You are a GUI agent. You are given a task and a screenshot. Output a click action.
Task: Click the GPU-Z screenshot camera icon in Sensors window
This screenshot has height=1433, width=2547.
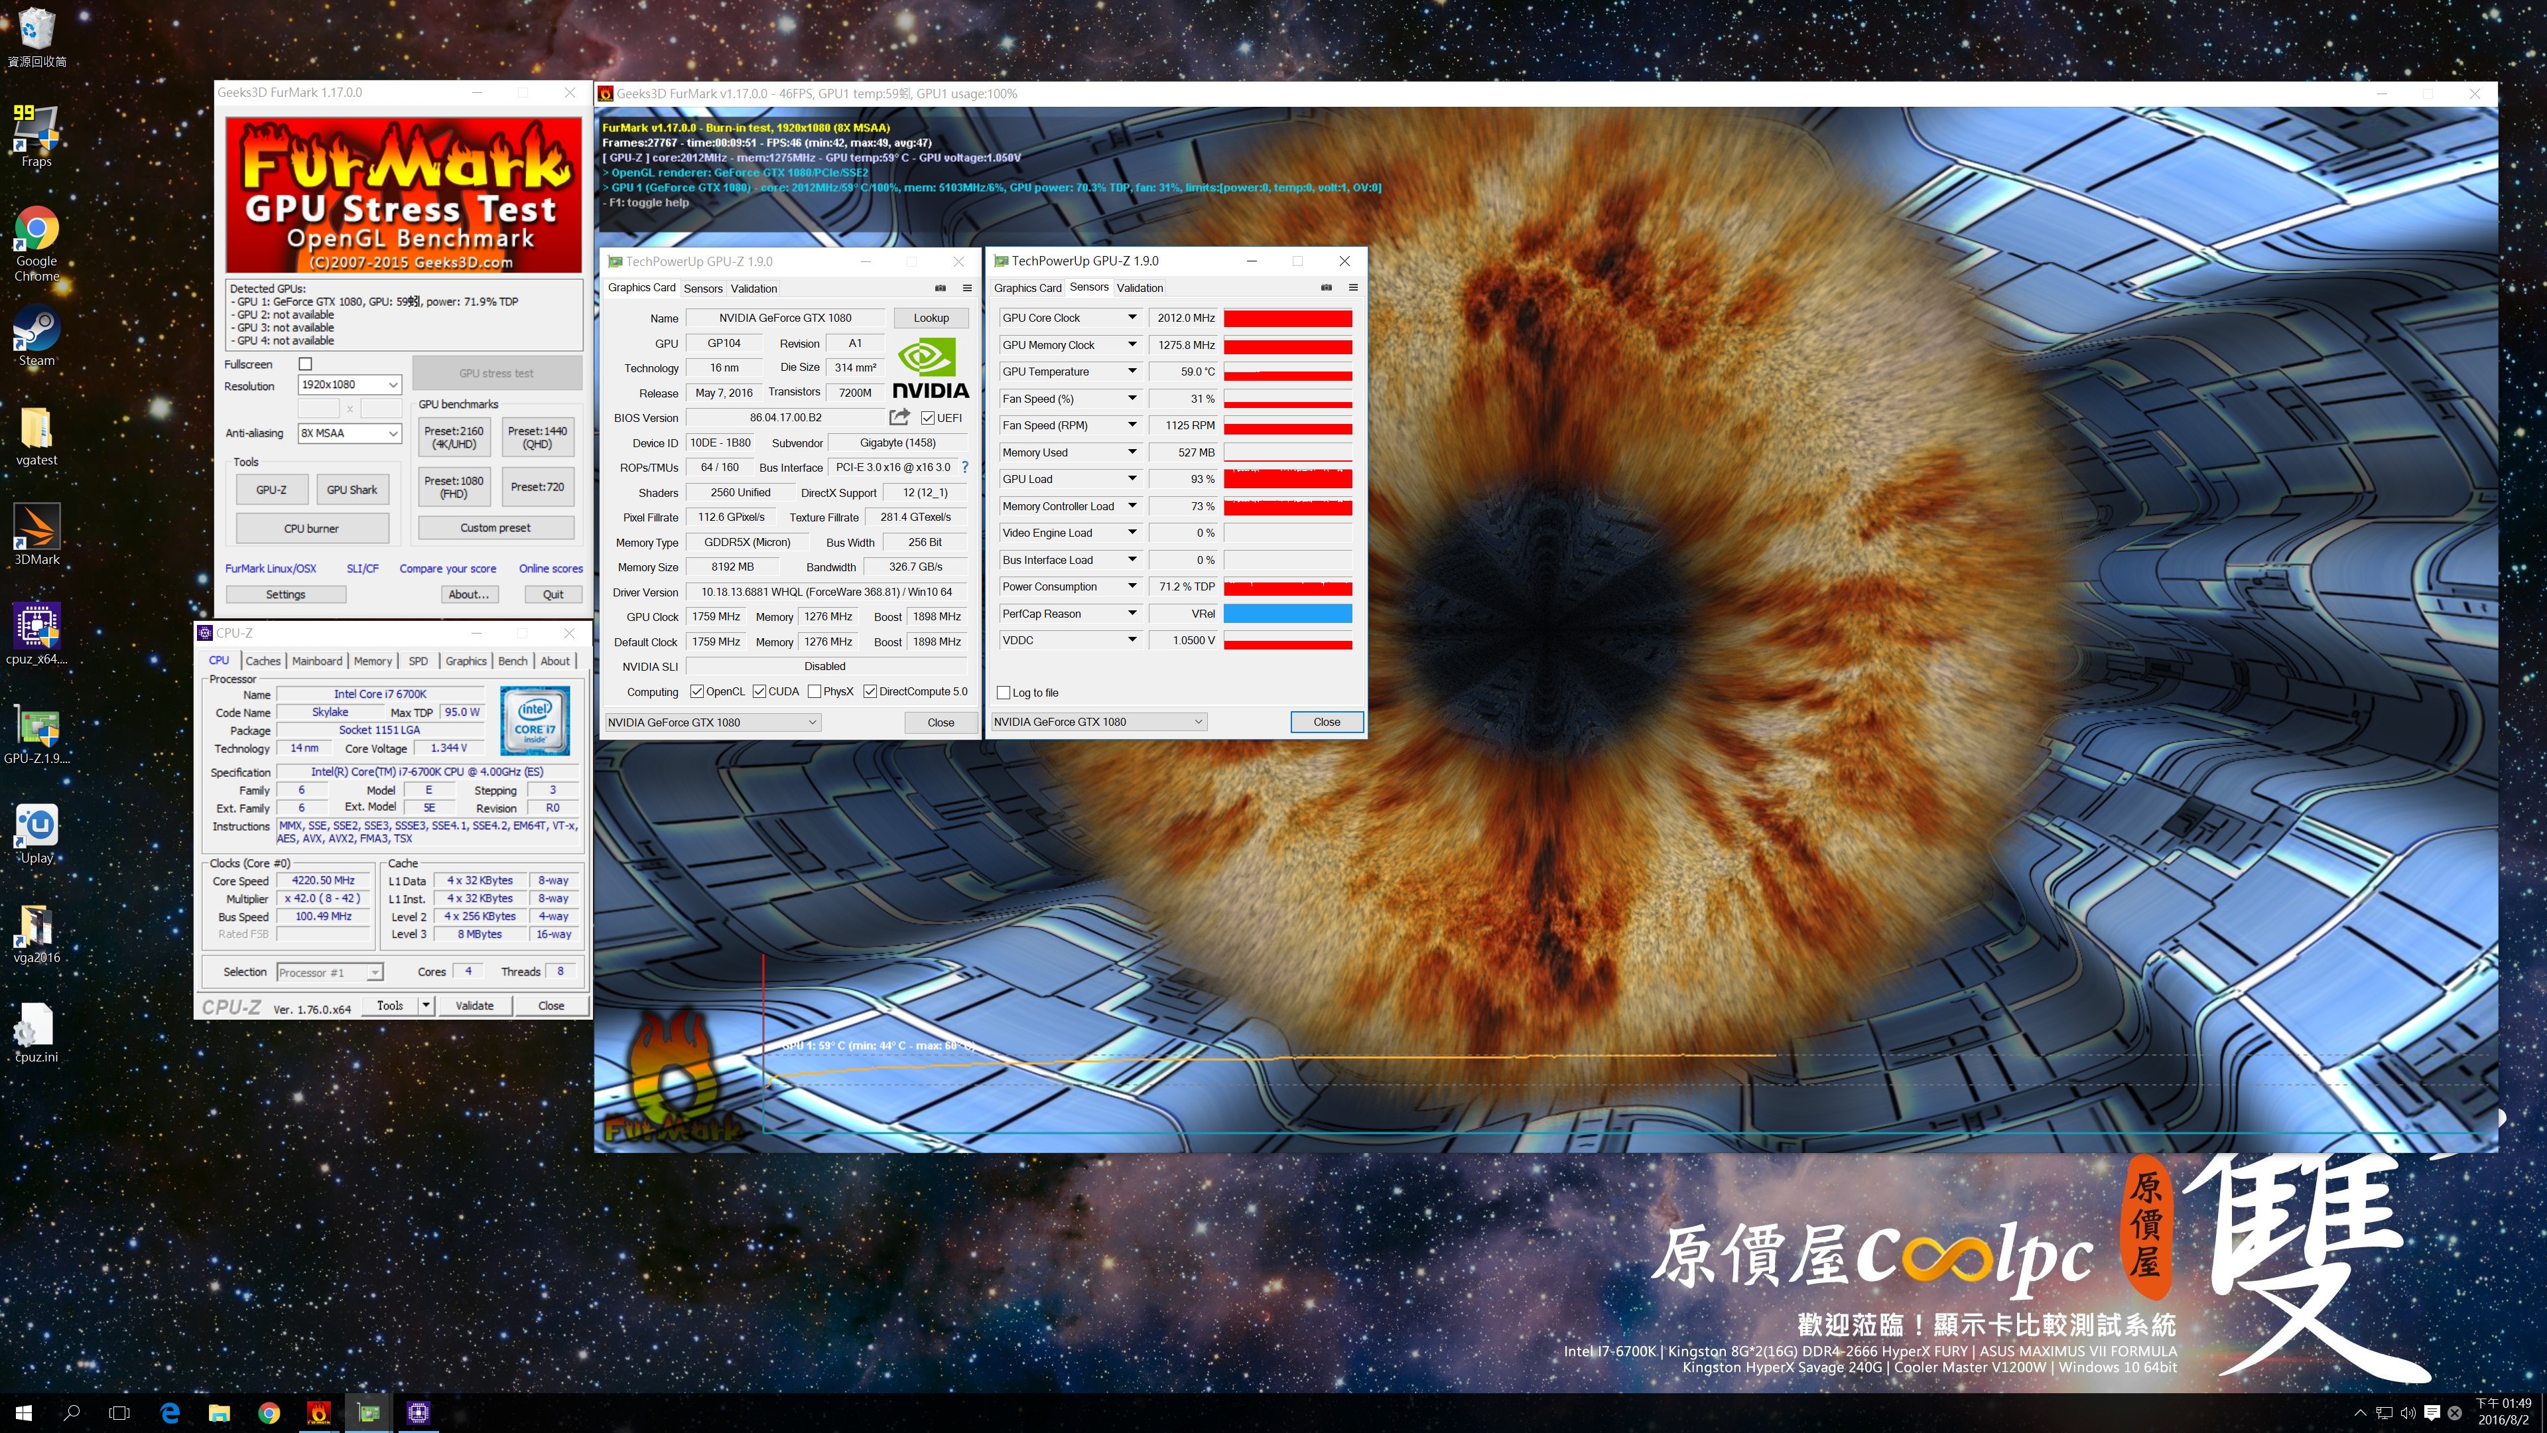pos(1326,288)
